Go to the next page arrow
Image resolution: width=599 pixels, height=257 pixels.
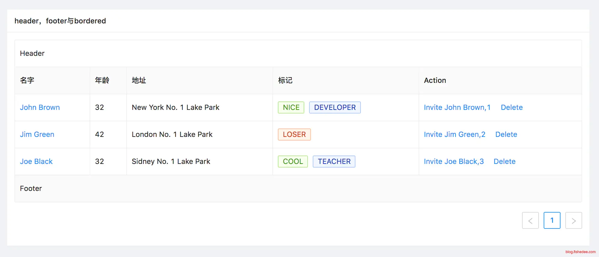573,221
